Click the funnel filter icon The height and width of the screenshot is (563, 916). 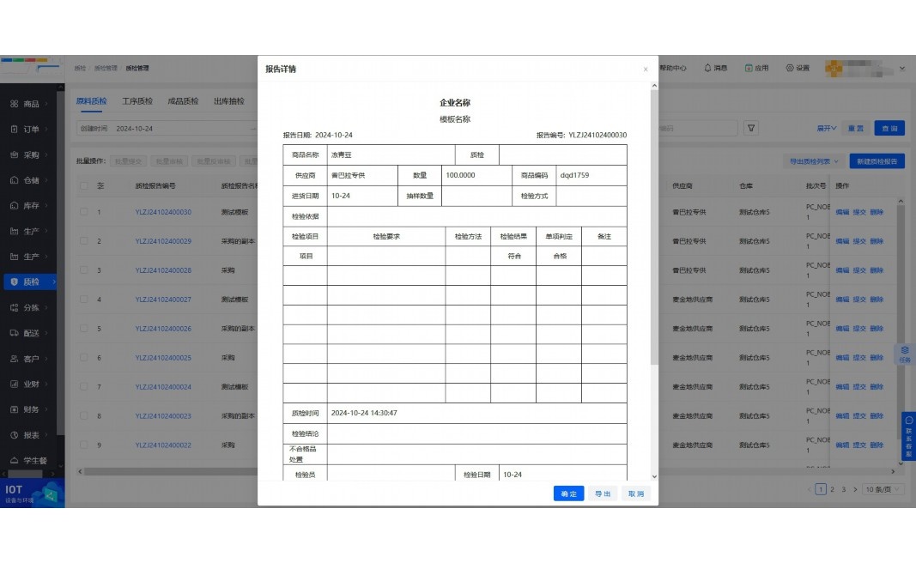pyautogui.click(x=751, y=128)
